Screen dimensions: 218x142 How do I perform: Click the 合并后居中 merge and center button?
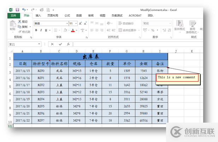(128, 30)
